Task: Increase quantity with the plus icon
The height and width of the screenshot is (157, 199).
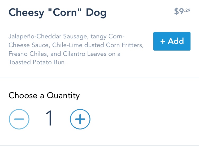Action: 80,119
